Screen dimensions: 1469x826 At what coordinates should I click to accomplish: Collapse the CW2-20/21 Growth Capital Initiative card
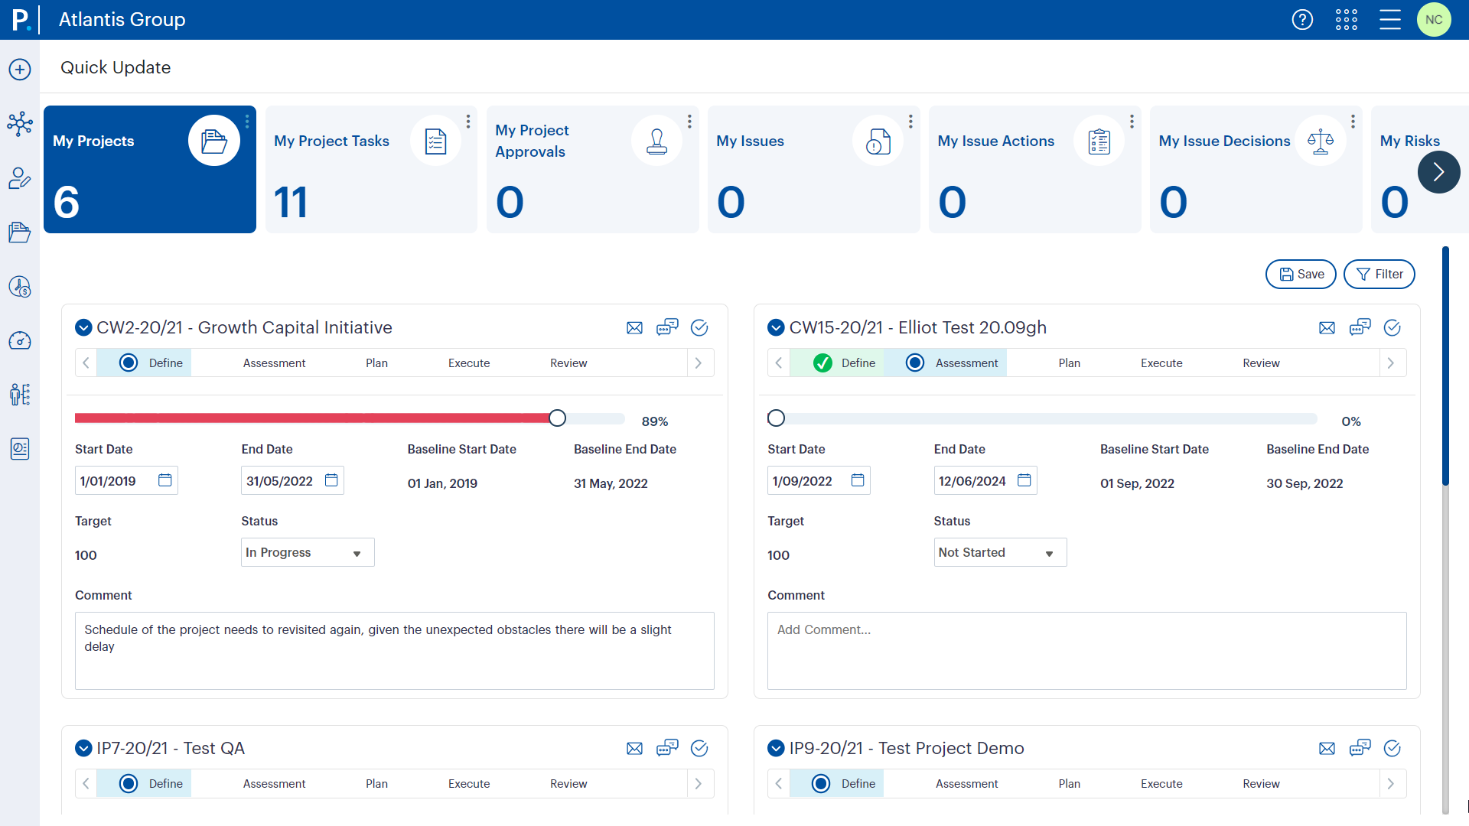click(x=83, y=328)
